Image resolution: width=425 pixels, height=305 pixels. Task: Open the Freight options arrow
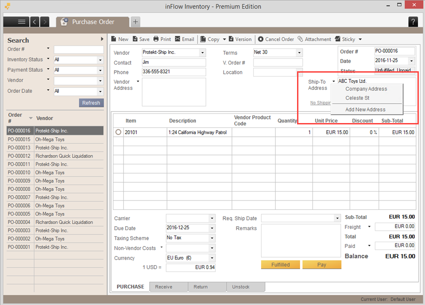(x=369, y=227)
